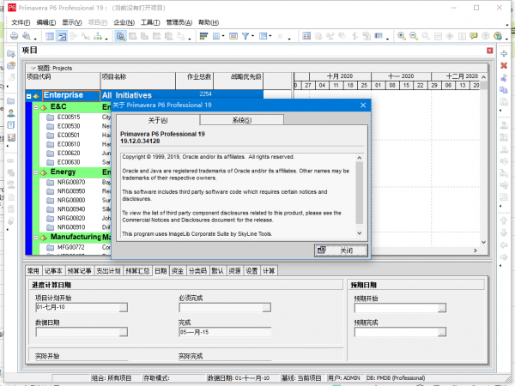Select the 关于(A) tab in dialog
The image size is (515, 386).
coord(158,120)
